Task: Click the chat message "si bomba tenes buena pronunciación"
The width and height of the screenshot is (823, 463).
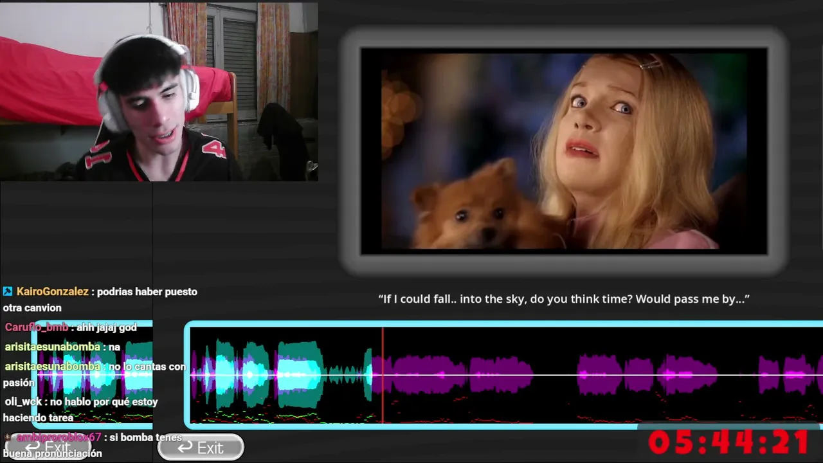Action: coord(92,445)
